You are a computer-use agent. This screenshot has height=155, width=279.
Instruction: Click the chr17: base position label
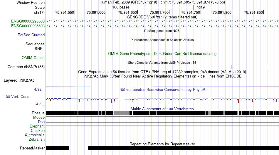pyautogui.click(x=39, y=12)
